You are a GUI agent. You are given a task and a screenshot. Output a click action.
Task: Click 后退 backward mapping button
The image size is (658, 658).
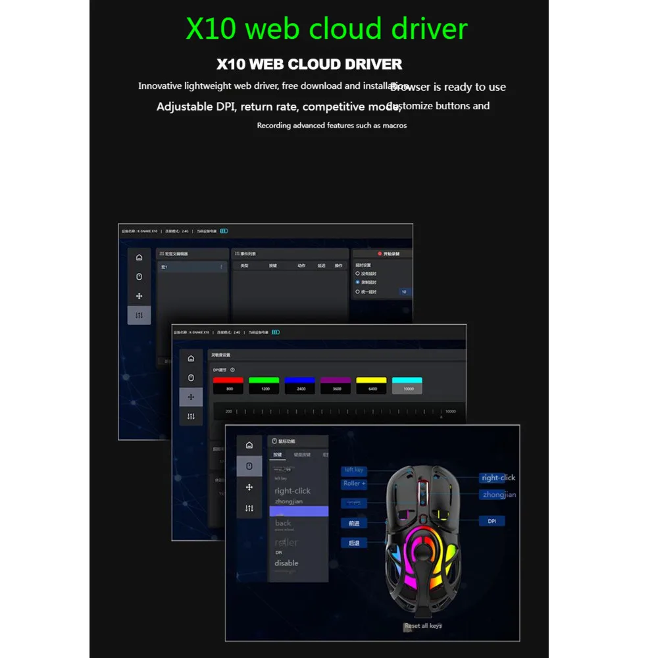click(x=354, y=543)
